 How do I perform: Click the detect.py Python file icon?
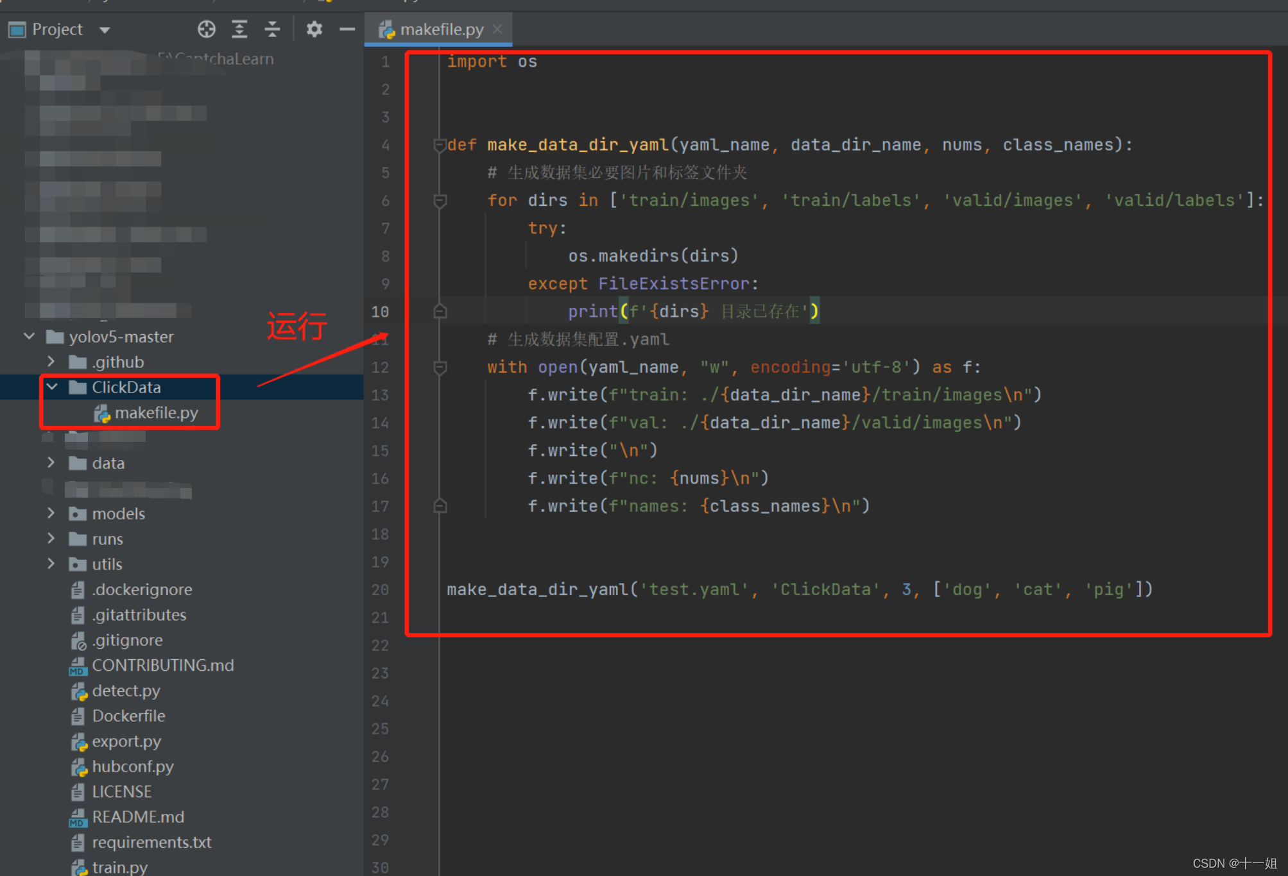[x=78, y=691]
